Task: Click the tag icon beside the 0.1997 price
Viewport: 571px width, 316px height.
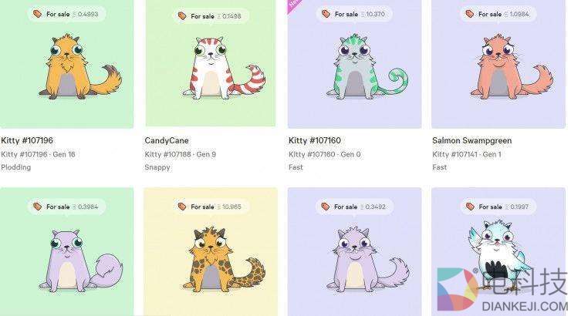Action: click(470, 207)
